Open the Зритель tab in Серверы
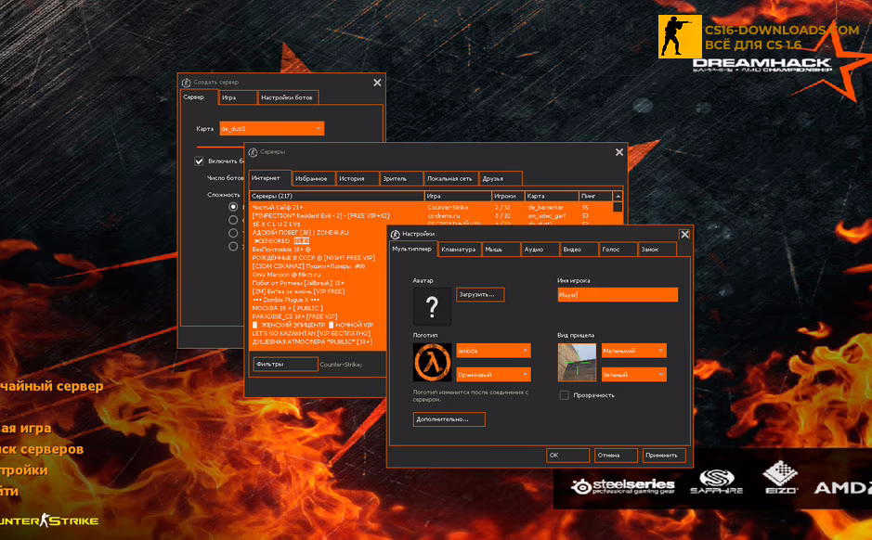Viewport: 872px width, 540px height. (x=401, y=178)
